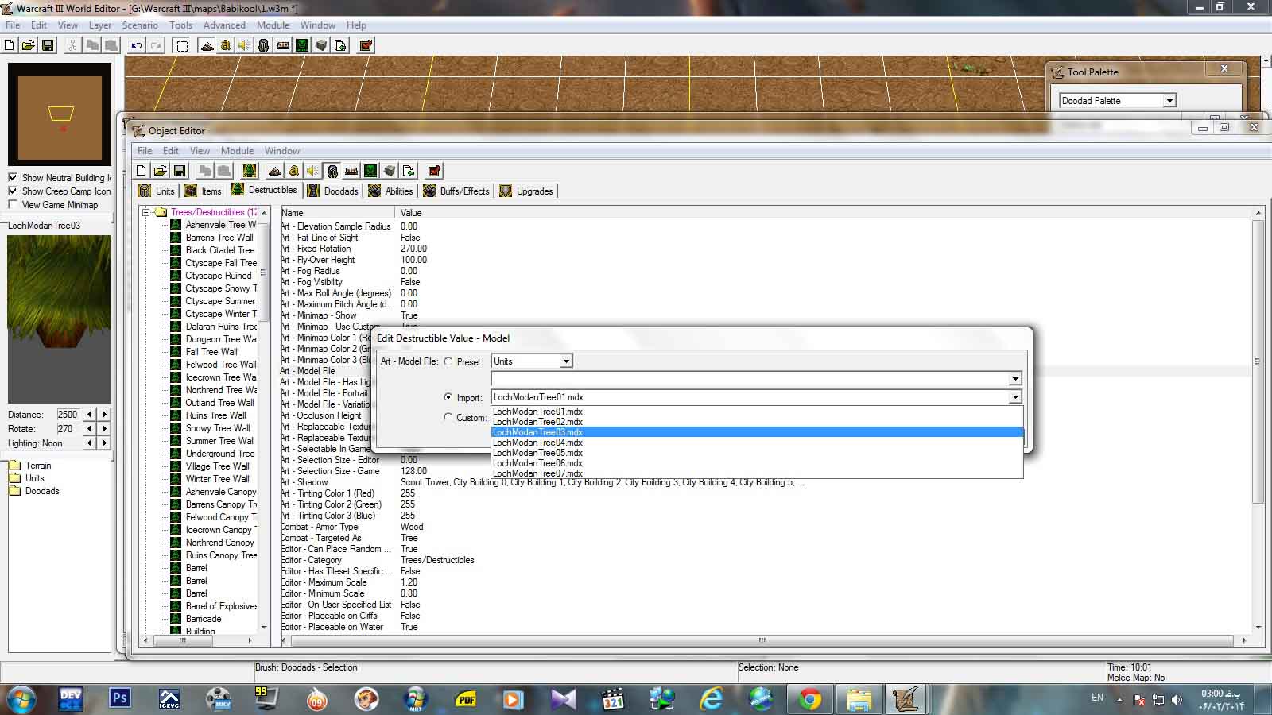The image size is (1272, 715).
Task: Open Object Manager from main World Editor toolbar
Action: point(321,45)
